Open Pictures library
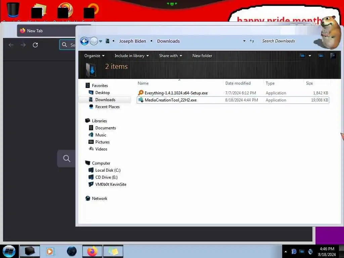Image resolution: width=344 pixels, height=258 pixels. click(x=102, y=142)
